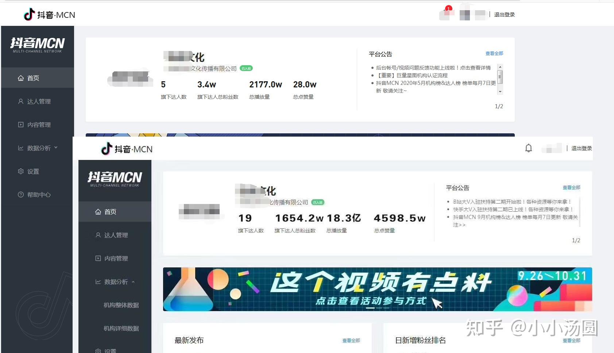The image size is (614, 353).
Task: Collapse 数据分析 in front window sidebar
Action: click(x=115, y=281)
